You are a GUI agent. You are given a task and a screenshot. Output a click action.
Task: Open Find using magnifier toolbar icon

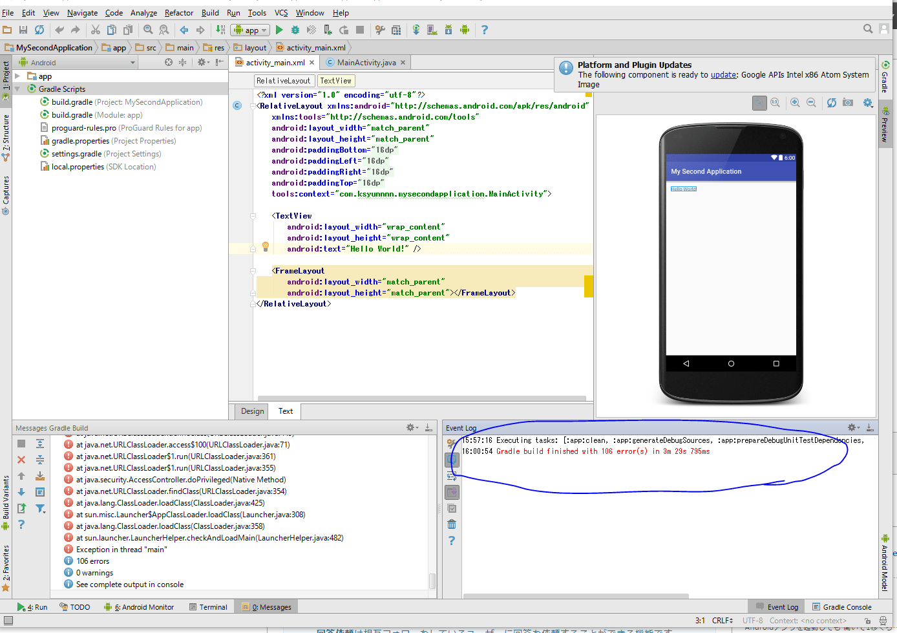click(148, 30)
